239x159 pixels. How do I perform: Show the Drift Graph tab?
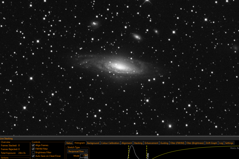pyautogui.click(x=212, y=143)
